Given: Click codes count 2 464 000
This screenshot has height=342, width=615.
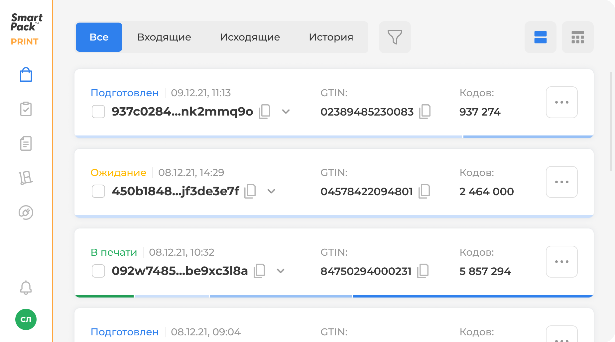Looking at the screenshot, I should pyautogui.click(x=487, y=192).
